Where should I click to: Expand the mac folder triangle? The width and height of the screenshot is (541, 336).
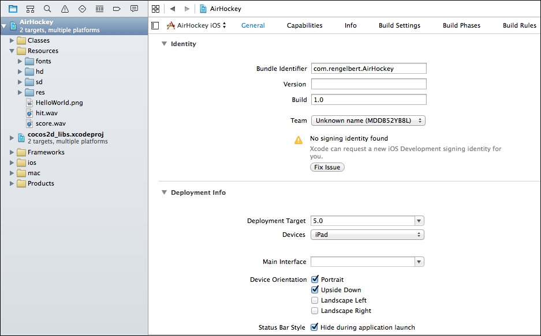tap(12, 173)
